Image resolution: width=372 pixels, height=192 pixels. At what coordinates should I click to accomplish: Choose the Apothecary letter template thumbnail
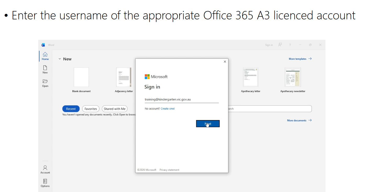click(251, 77)
